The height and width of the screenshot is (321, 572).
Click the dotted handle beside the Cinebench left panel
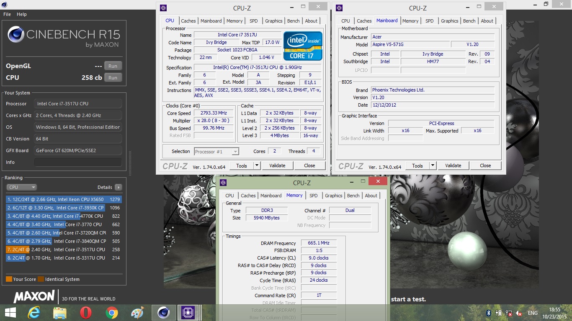(x=130, y=163)
